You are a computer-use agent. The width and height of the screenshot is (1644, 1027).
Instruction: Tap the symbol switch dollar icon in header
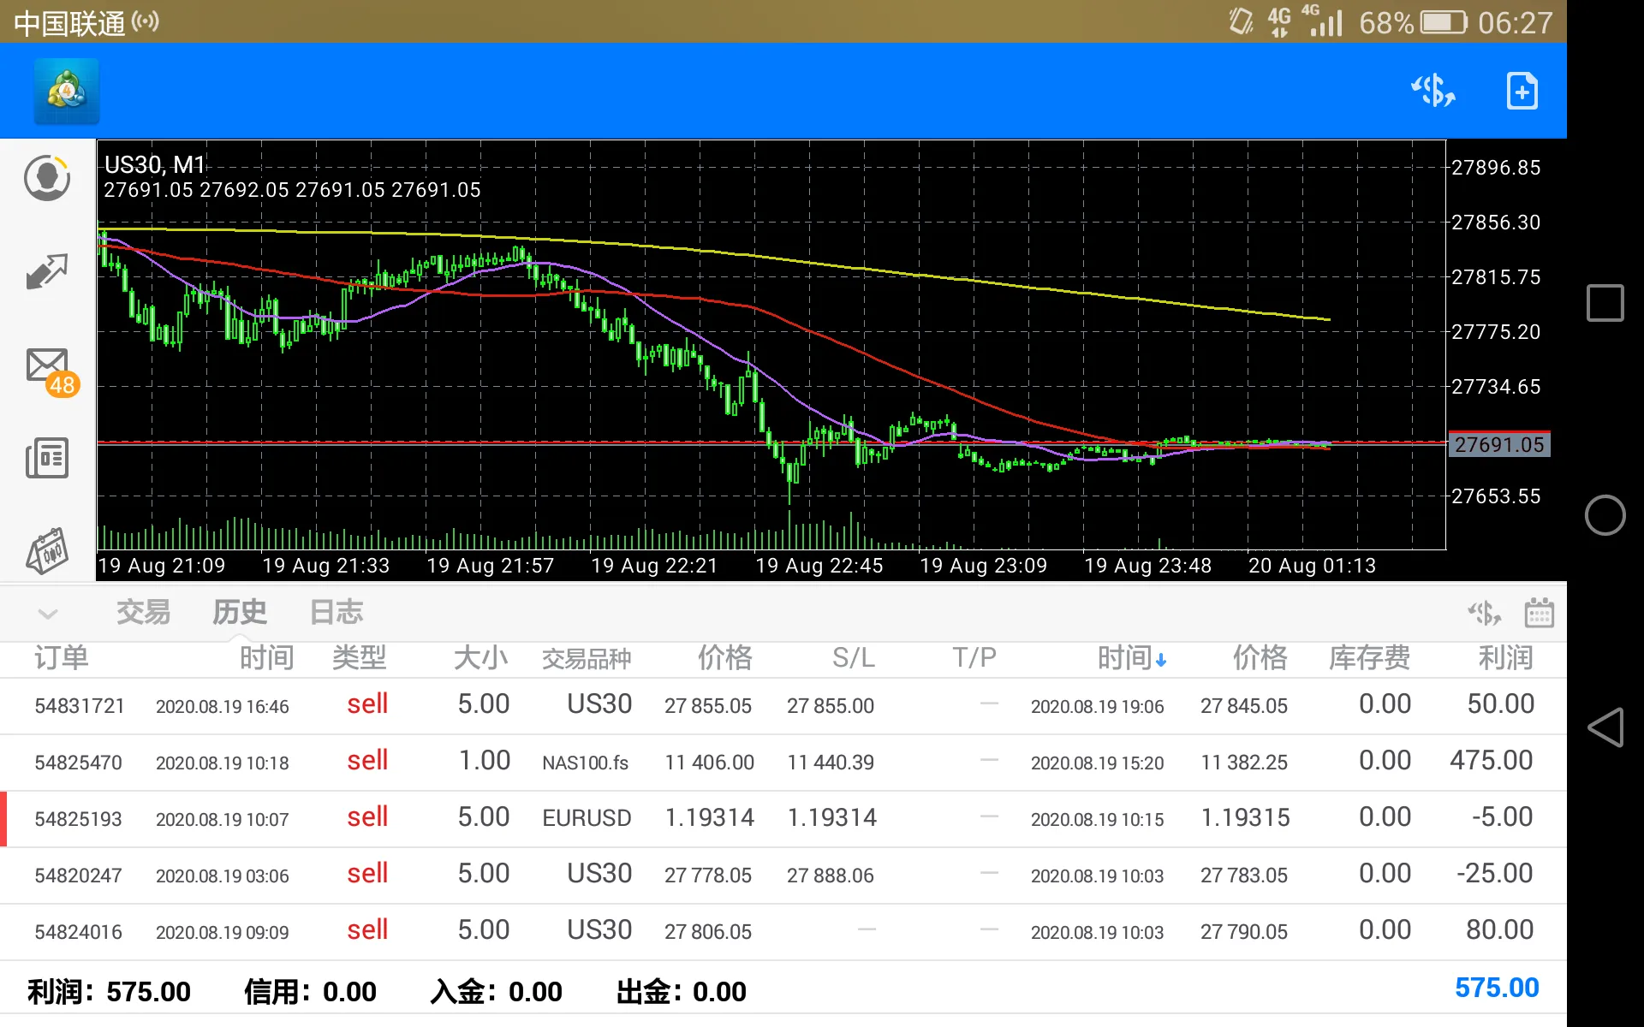pos(1433,91)
